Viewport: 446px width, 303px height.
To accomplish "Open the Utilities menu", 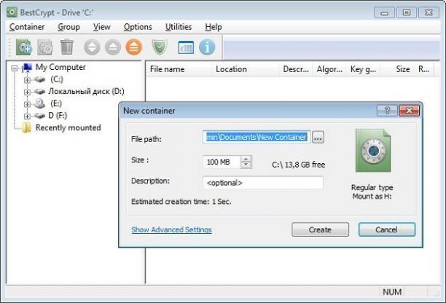I will point(179,27).
